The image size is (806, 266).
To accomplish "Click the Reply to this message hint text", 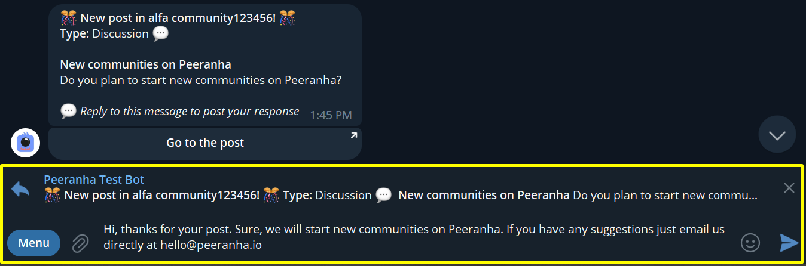I will (x=190, y=111).
